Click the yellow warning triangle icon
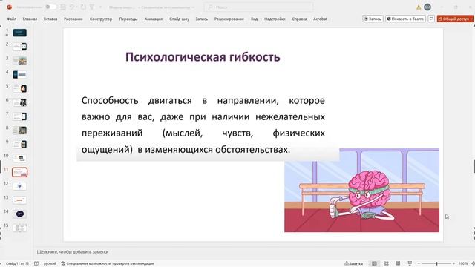Image resolution: width=475 pixels, height=267 pixels. 419,7
